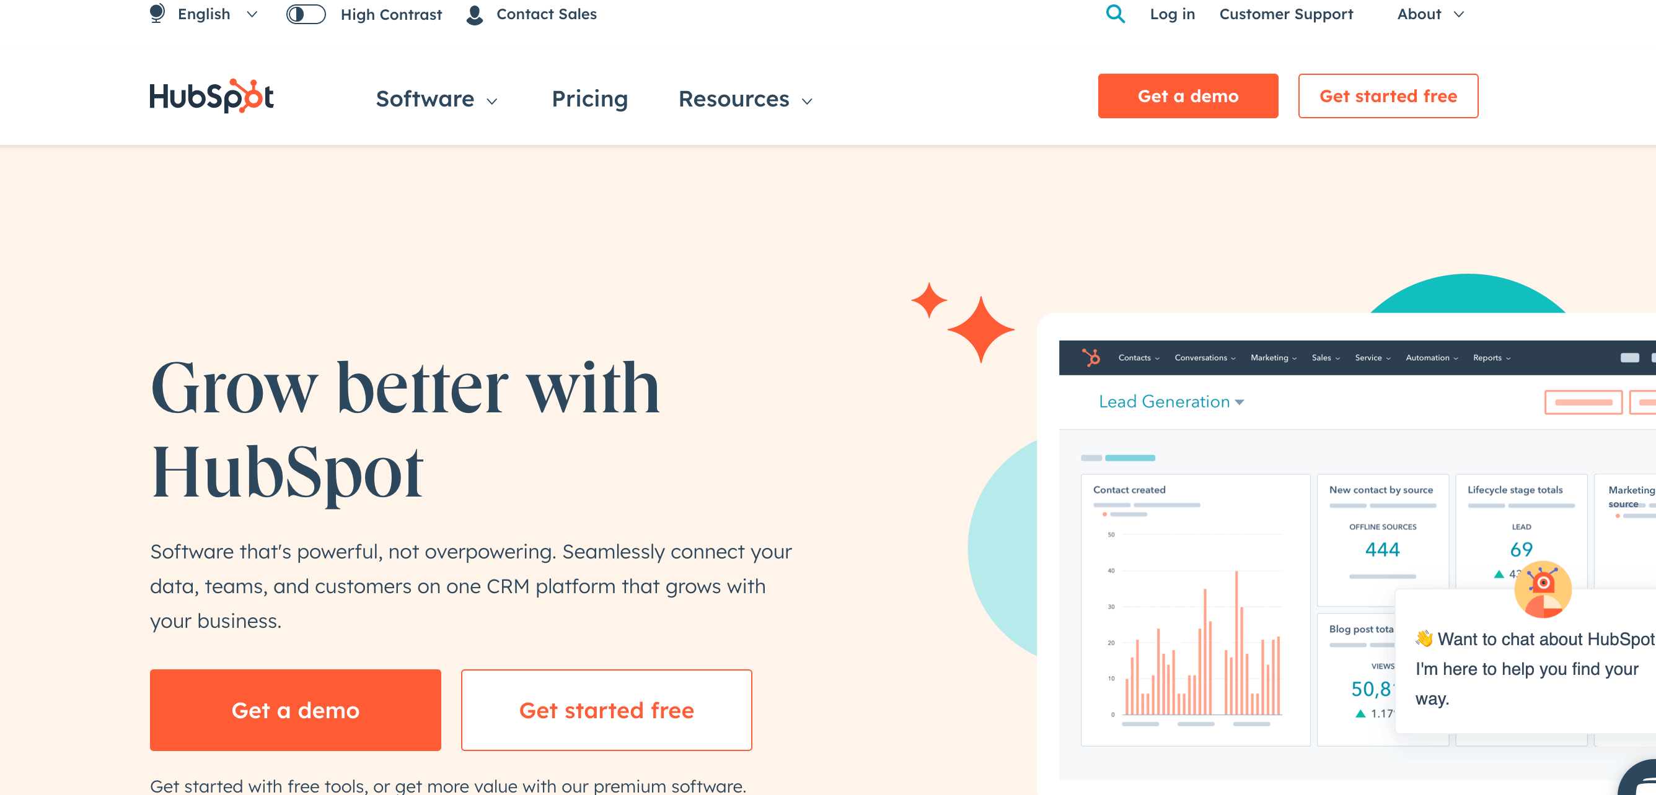The width and height of the screenshot is (1656, 795).
Task: Expand the Software navigation dropdown
Action: 436,98
